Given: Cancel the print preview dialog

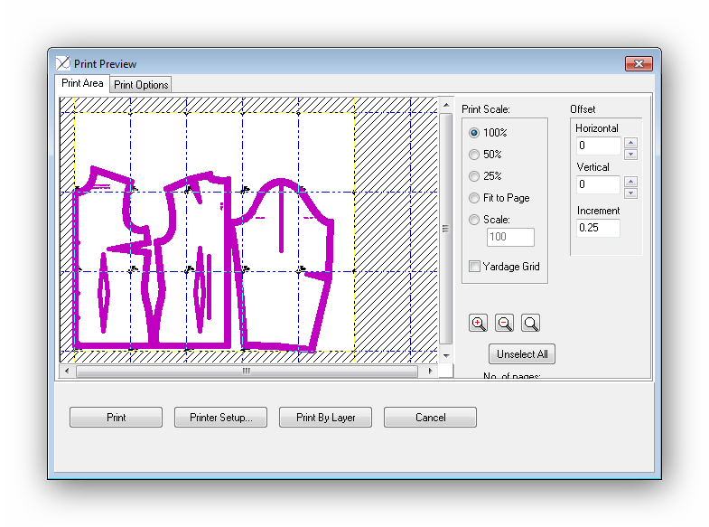Looking at the screenshot, I should point(430,417).
